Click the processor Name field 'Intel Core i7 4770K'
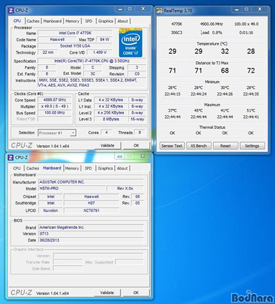The height and width of the screenshot is (304, 275). click(x=75, y=33)
